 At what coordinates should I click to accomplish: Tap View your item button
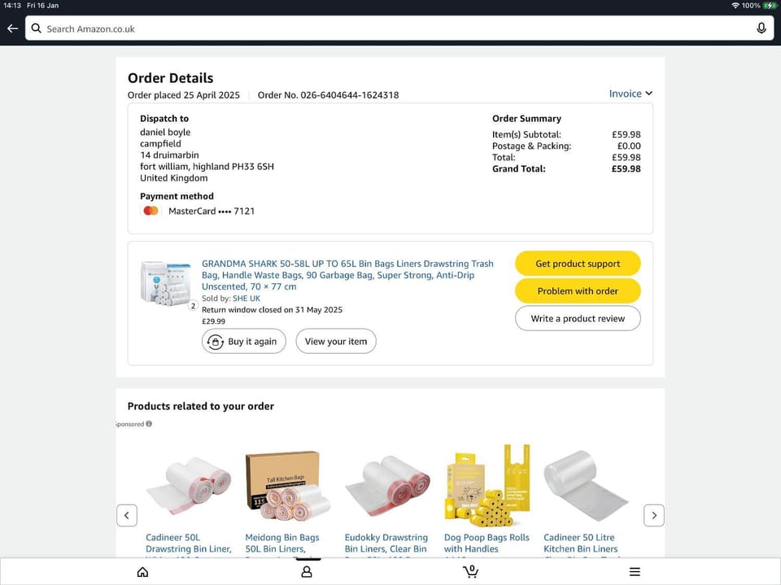[x=336, y=342]
